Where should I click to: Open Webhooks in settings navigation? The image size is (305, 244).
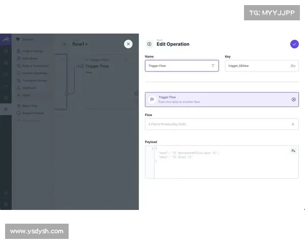(29, 87)
